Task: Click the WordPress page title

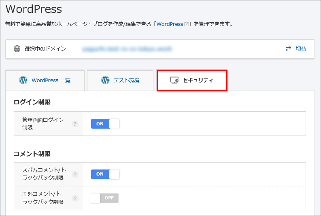Action: point(34,9)
